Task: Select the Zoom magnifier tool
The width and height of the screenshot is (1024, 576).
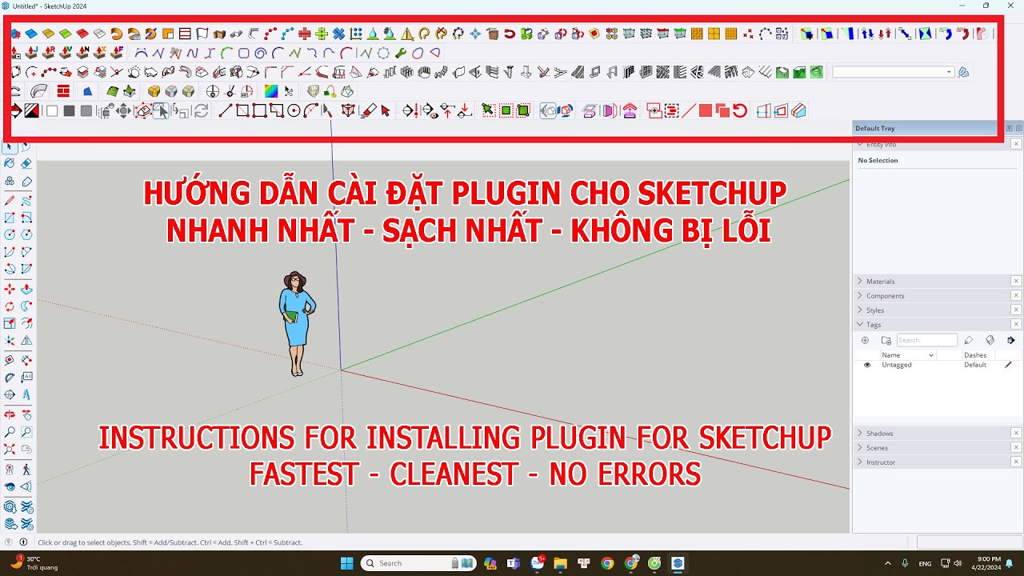Action: [x=10, y=432]
